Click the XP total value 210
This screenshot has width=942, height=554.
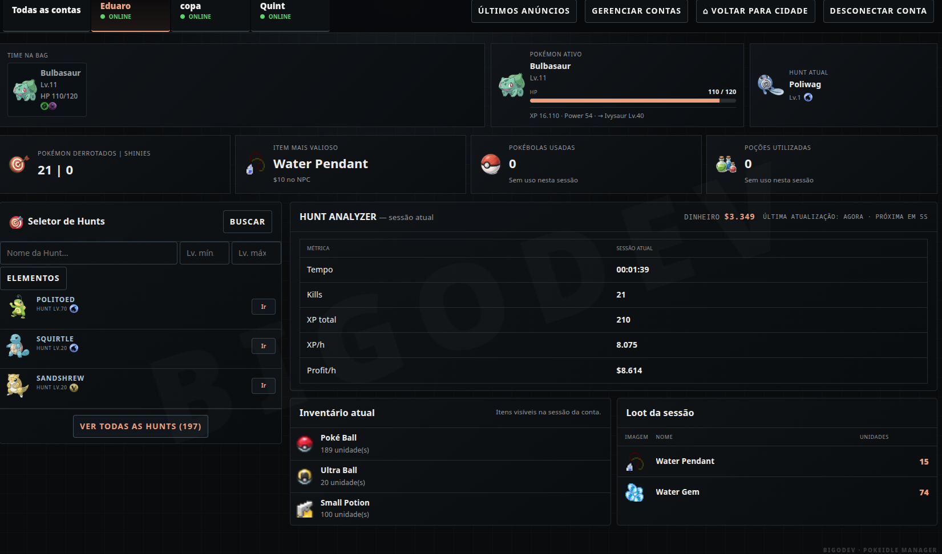(x=623, y=320)
